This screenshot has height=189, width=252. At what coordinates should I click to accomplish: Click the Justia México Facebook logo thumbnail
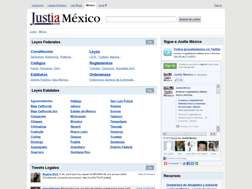pyautogui.click(x=168, y=77)
